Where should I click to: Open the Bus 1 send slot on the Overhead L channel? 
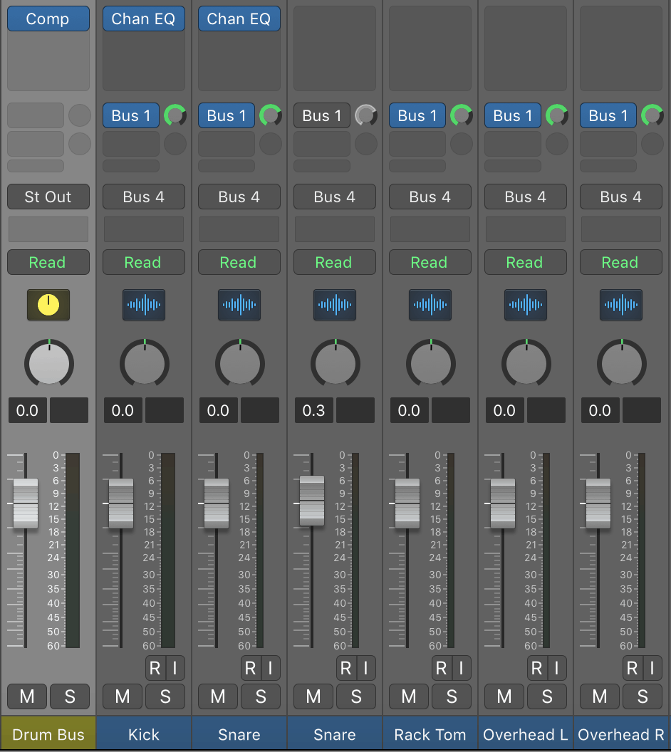click(512, 115)
